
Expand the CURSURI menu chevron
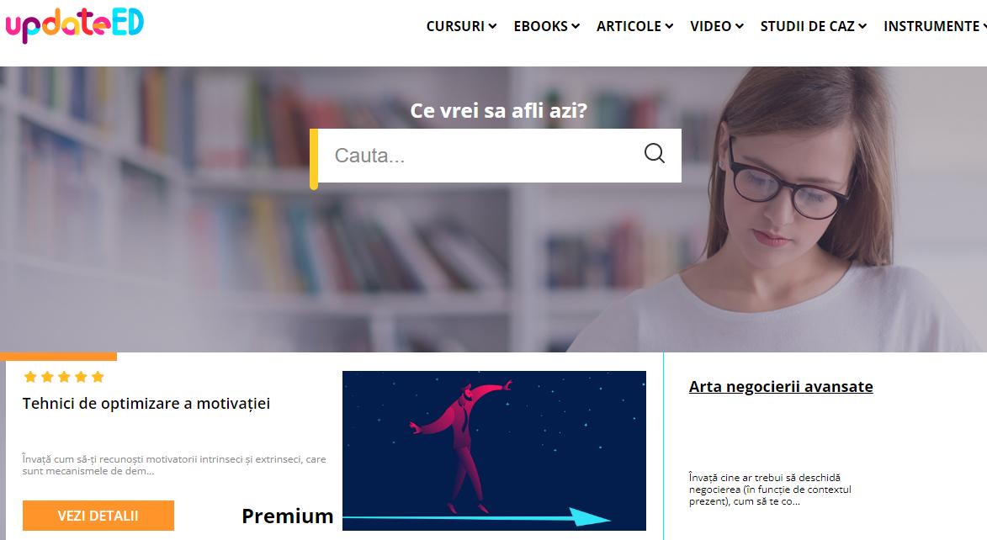[493, 26]
